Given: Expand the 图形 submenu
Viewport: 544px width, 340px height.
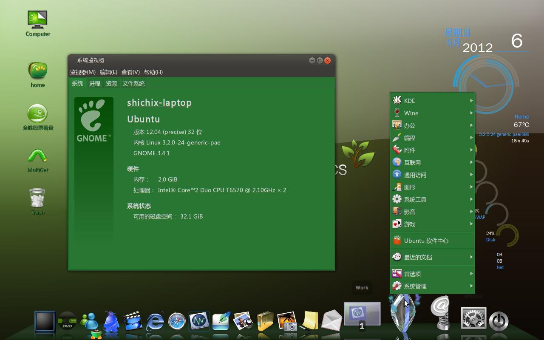Looking at the screenshot, I should [x=432, y=187].
